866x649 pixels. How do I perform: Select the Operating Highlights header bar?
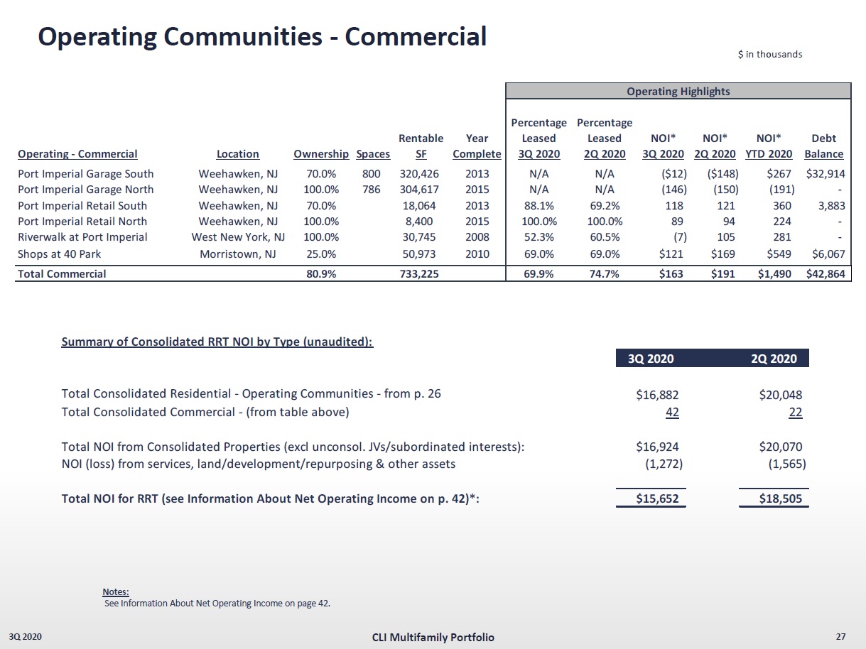click(678, 91)
